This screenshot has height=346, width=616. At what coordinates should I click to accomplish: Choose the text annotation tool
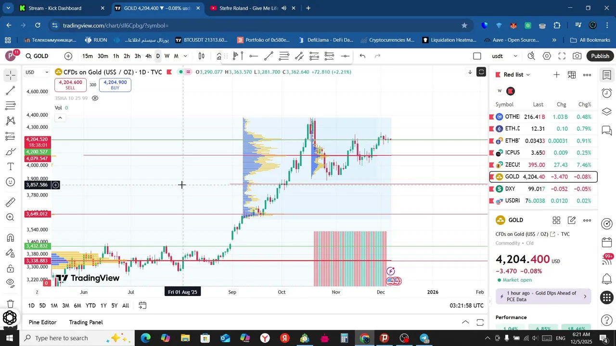(11, 167)
